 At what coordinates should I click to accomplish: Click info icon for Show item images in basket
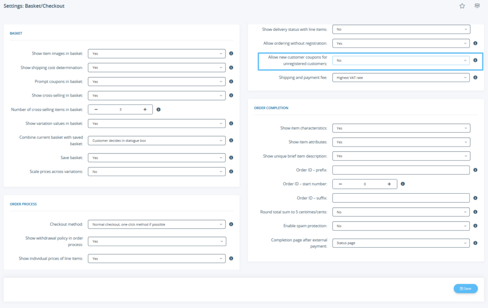point(231,54)
